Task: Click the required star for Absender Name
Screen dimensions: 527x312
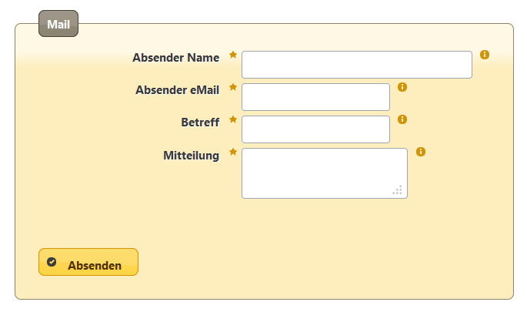Action: [x=233, y=55]
